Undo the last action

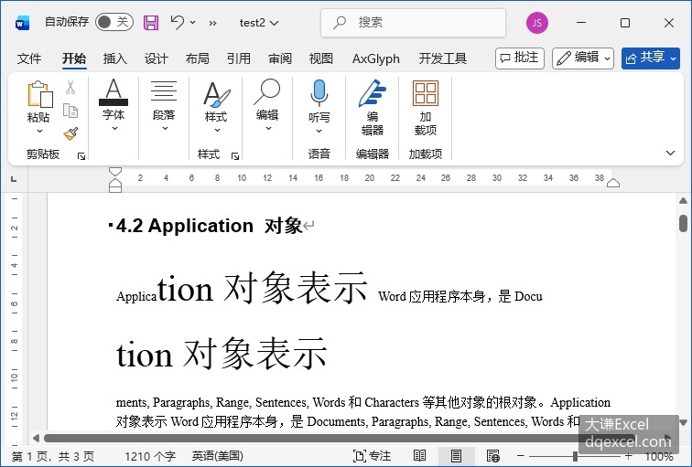pyautogui.click(x=177, y=22)
